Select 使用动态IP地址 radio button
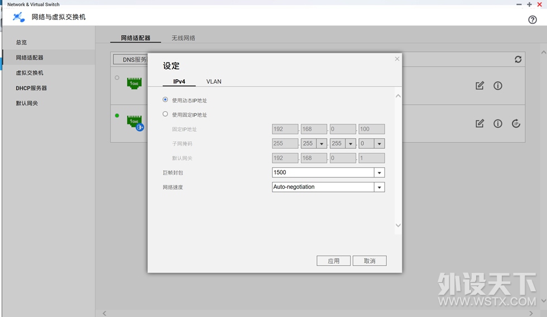This screenshot has width=547, height=317. click(x=165, y=100)
